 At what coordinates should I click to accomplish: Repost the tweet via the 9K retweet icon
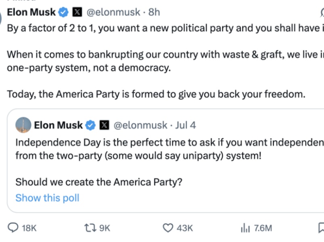pyautogui.click(x=90, y=228)
